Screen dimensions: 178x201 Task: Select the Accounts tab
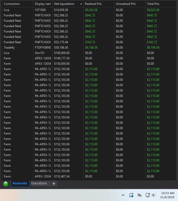pyautogui.click(x=20, y=183)
